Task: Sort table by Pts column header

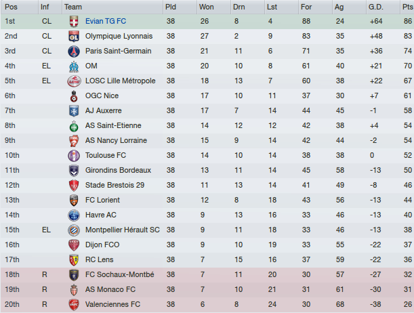Action: coord(407,7)
